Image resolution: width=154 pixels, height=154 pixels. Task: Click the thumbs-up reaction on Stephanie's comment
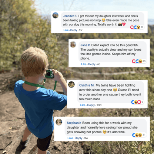[x=134, y=135]
